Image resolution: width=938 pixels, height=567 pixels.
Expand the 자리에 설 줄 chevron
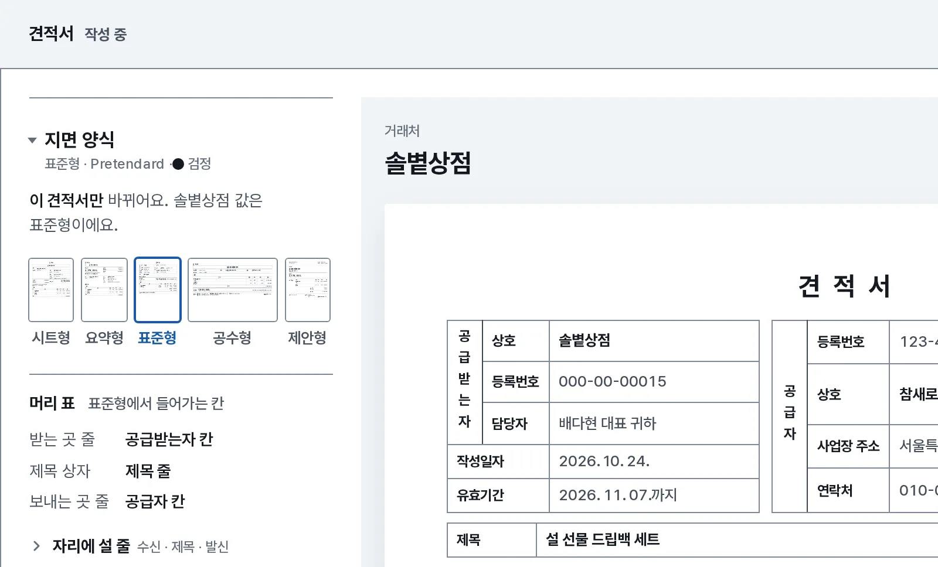(36, 546)
